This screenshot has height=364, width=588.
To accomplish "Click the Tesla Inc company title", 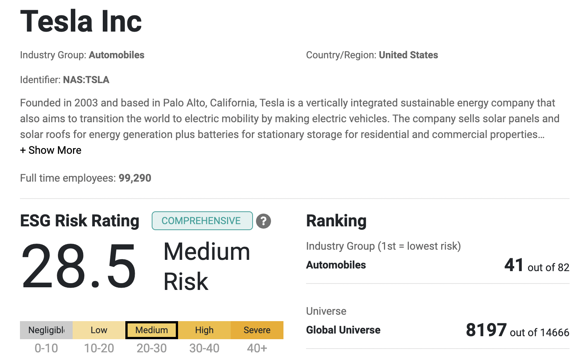I will point(81,21).
